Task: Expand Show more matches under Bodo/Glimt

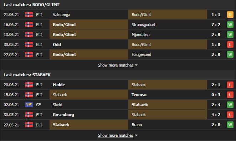Action: 116,65
